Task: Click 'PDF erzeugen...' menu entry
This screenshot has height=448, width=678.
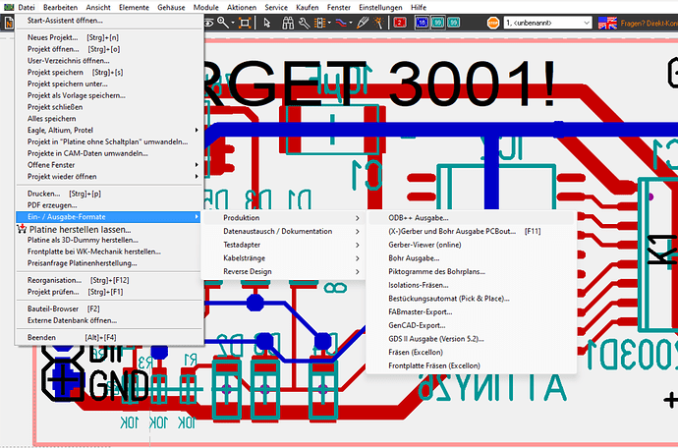Action: click(x=108, y=205)
